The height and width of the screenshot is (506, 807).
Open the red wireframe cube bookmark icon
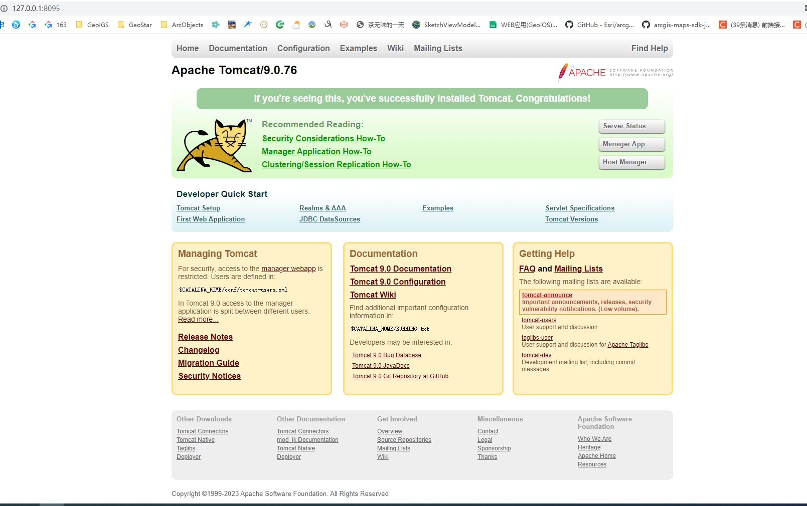[x=344, y=25]
